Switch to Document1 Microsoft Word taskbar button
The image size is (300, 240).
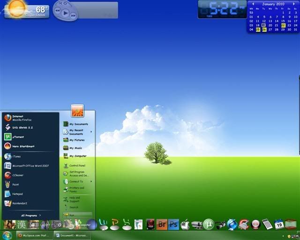tap(73, 235)
